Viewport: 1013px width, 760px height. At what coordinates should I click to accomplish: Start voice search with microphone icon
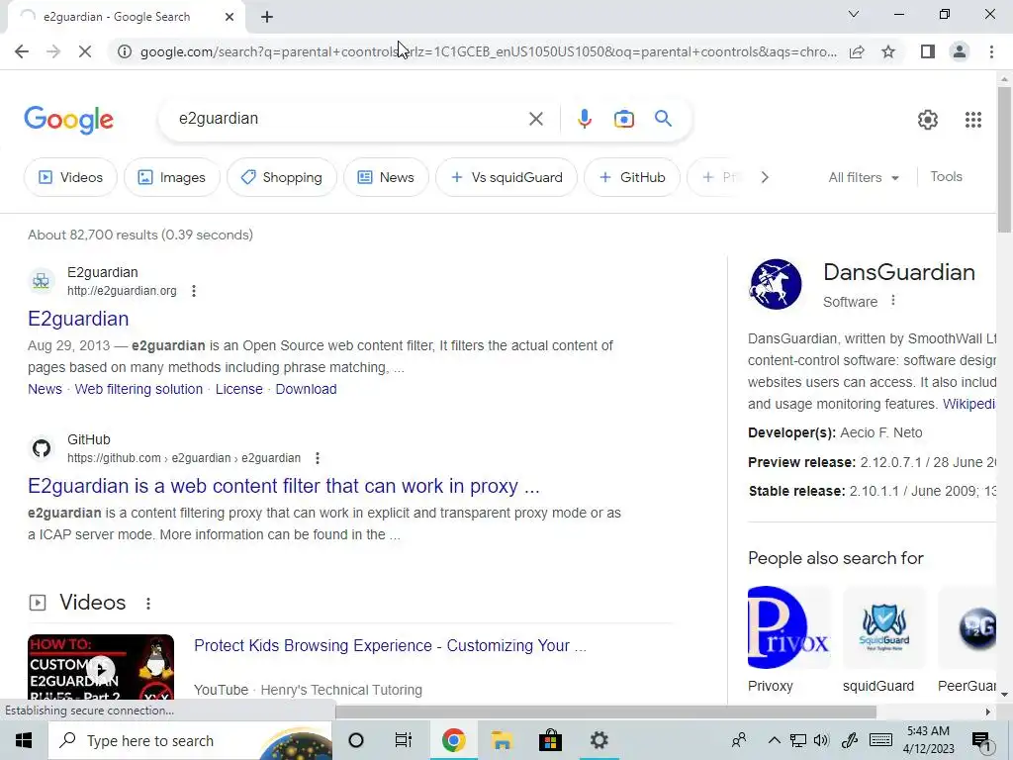click(584, 119)
